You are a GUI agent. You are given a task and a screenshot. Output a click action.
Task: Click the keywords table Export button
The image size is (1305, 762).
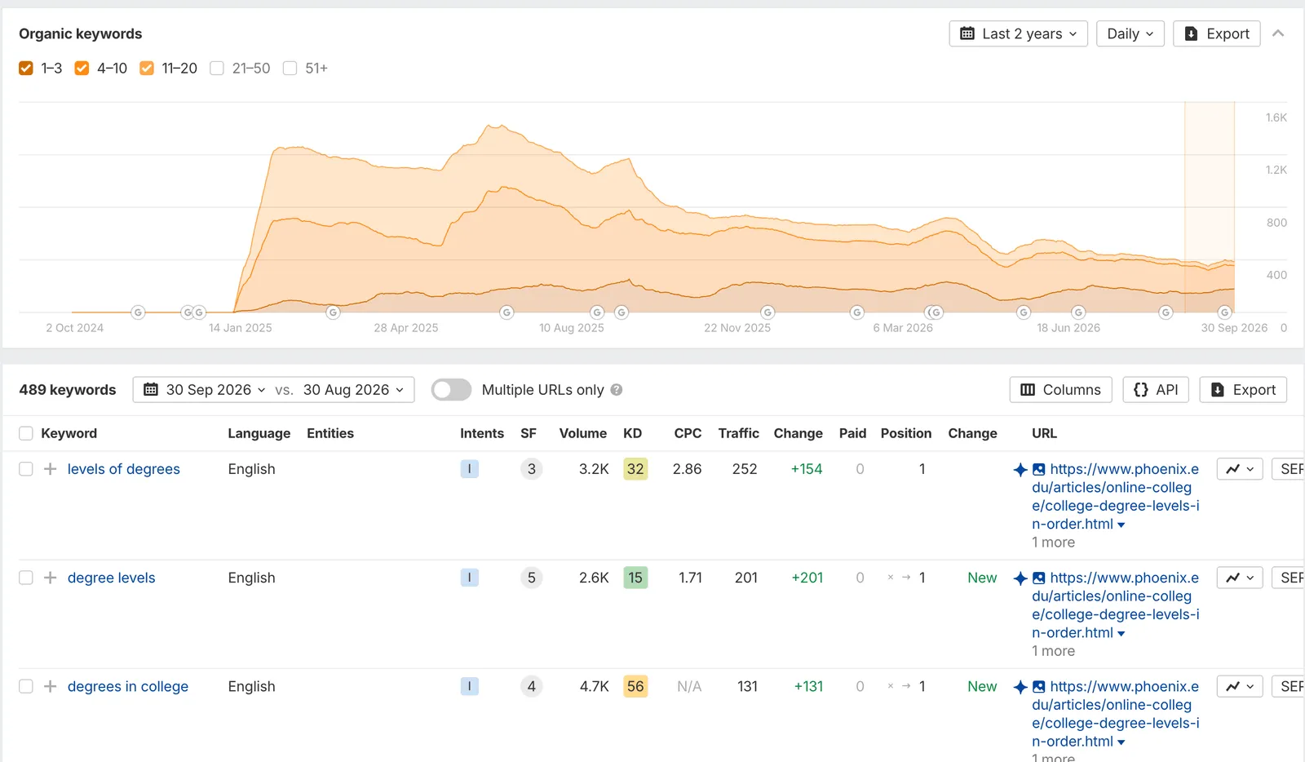[x=1243, y=390]
